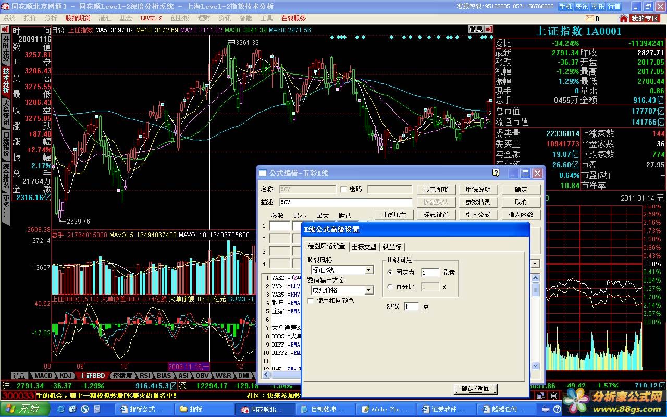Select the MACD indicator tab
Screen dimensions: 667x417
[x=43, y=375]
